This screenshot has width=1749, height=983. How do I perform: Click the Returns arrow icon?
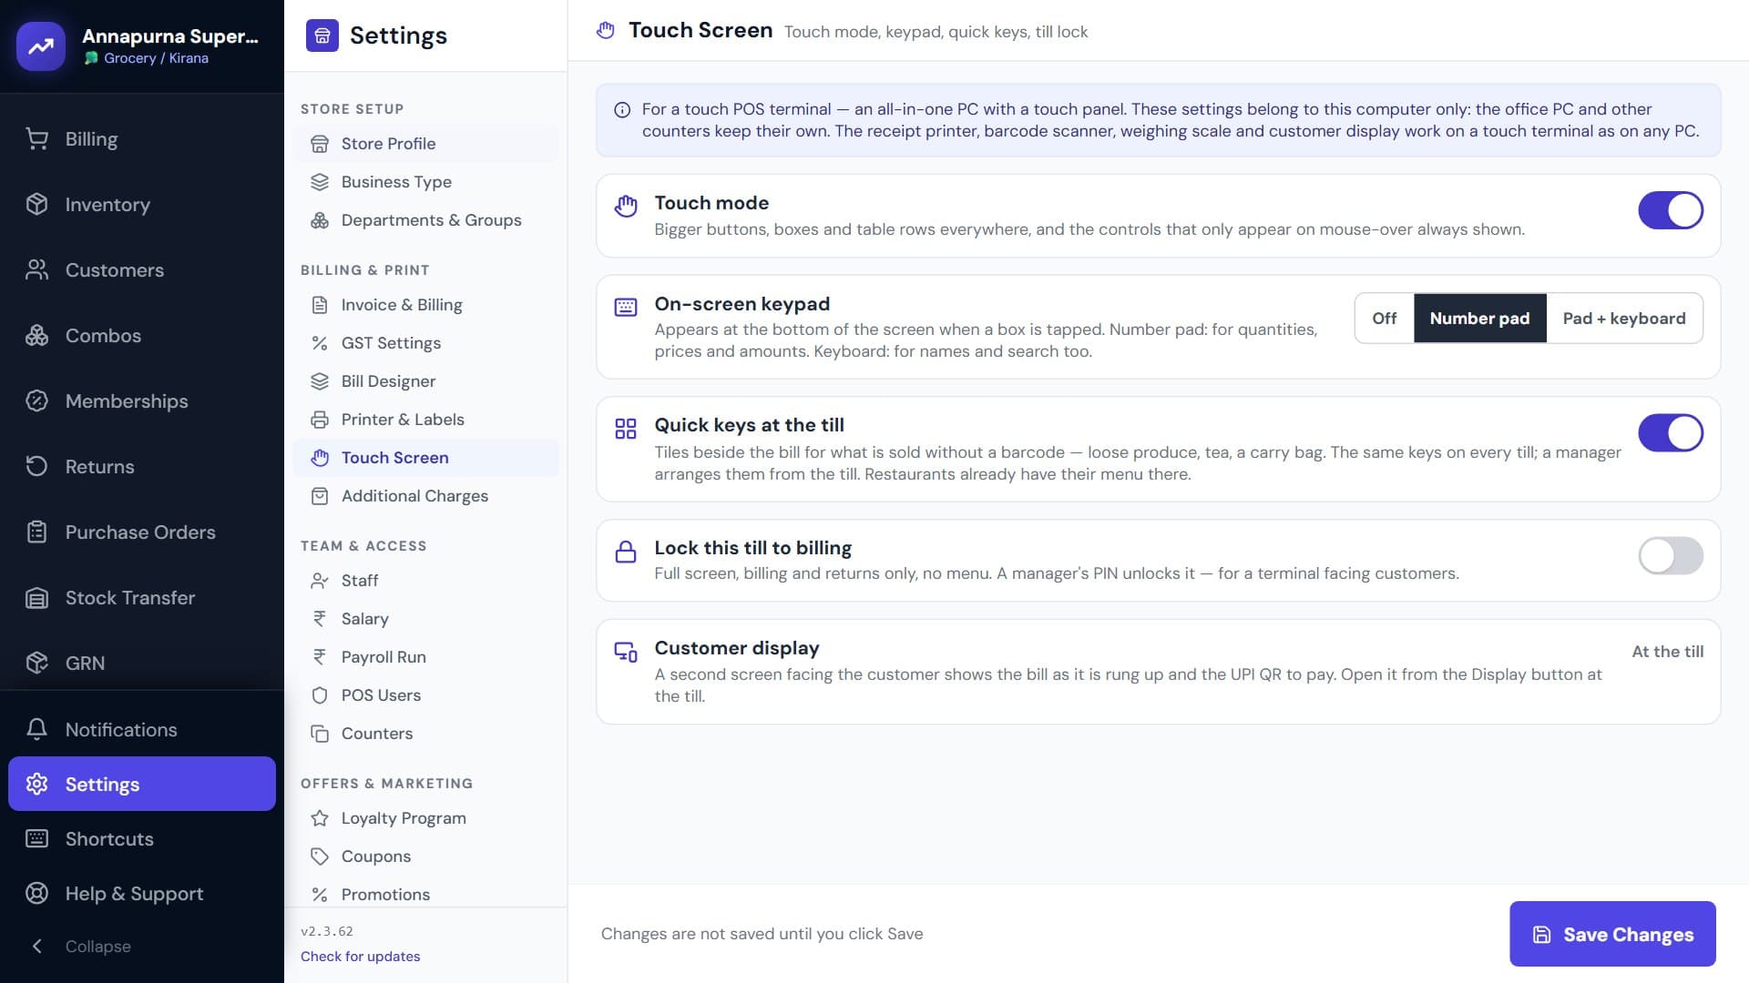pyautogui.click(x=36, y=467)
